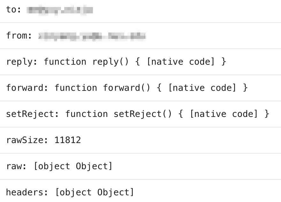Viewport: 281px width, 202px height.
Task: Click the blurred sender address value
Action: click(92, 36)
